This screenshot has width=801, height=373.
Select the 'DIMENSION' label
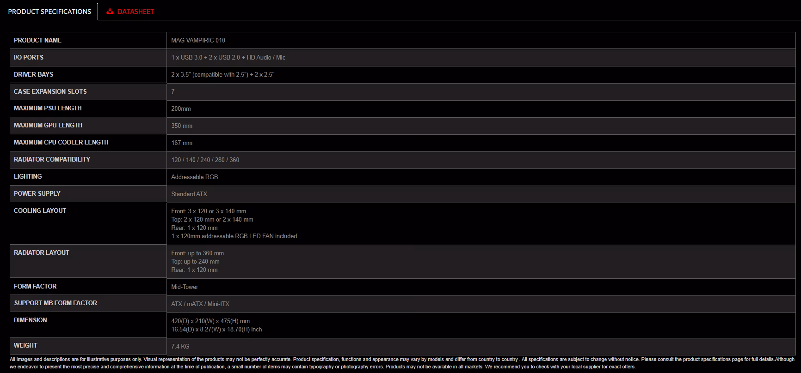(x=31, y=320)
